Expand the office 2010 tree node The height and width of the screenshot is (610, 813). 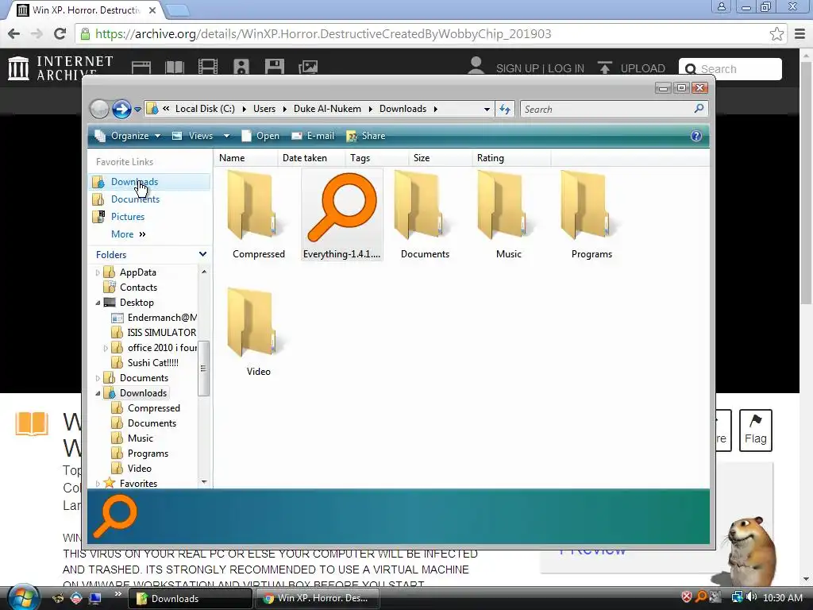tap(106, 348)
